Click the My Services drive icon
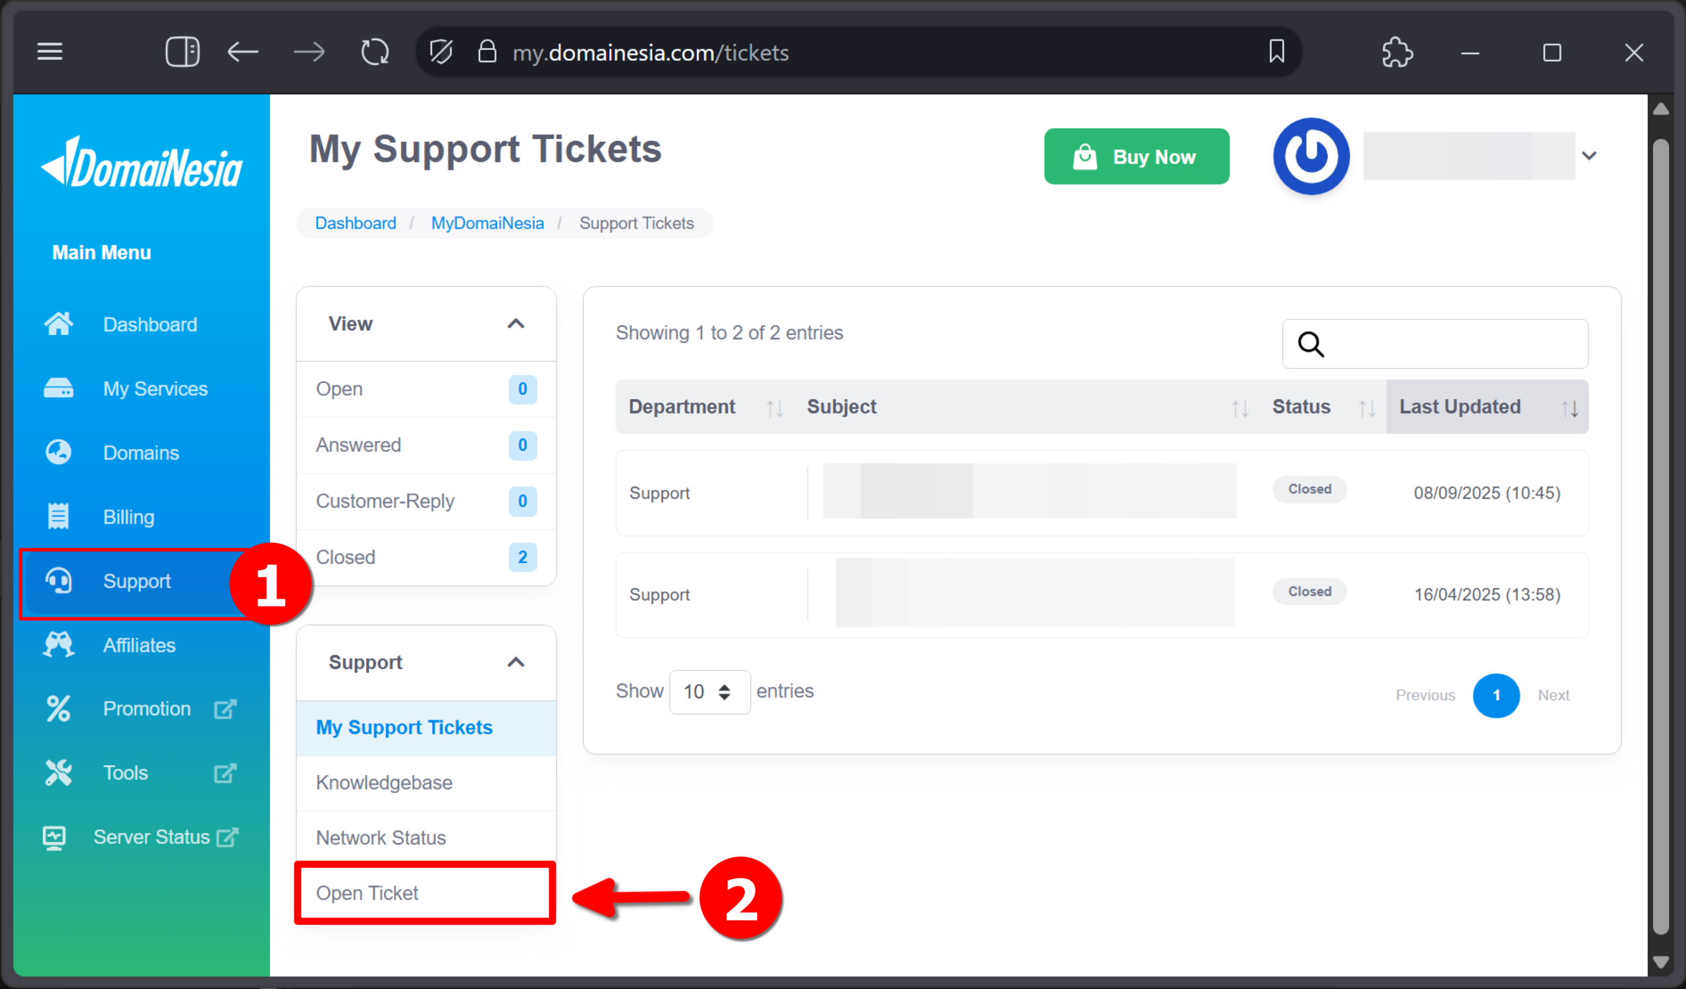Image resolution: width=1686 pixels, height=989 pixels. [58, 388]
